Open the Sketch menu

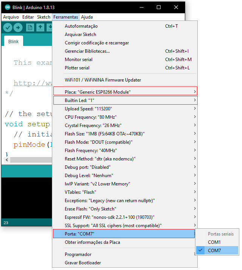click(44, 17)
